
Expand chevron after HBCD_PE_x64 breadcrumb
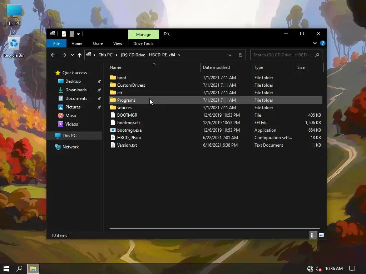tap(179, 55)
